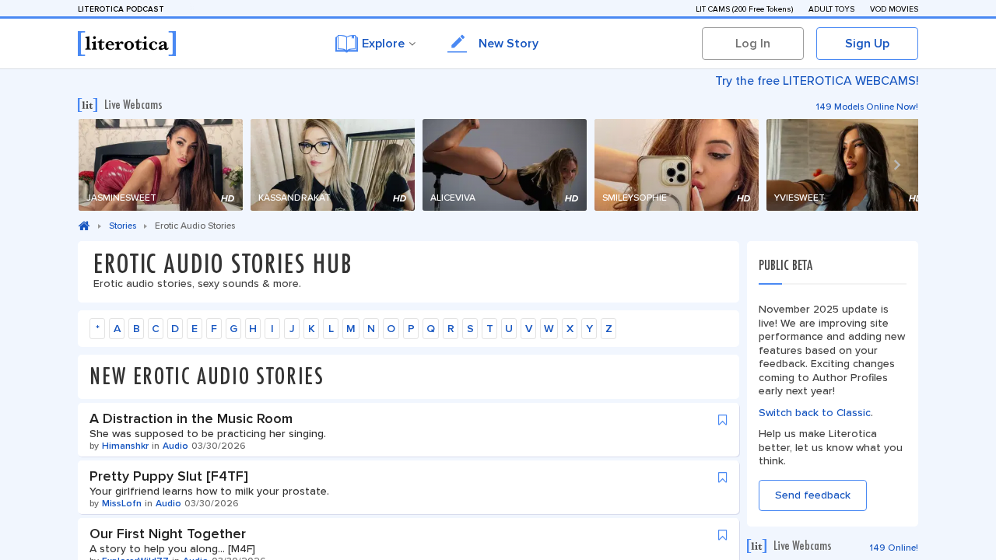Open Lit Cams (200 Free Tokens) link

click(745, 9)
